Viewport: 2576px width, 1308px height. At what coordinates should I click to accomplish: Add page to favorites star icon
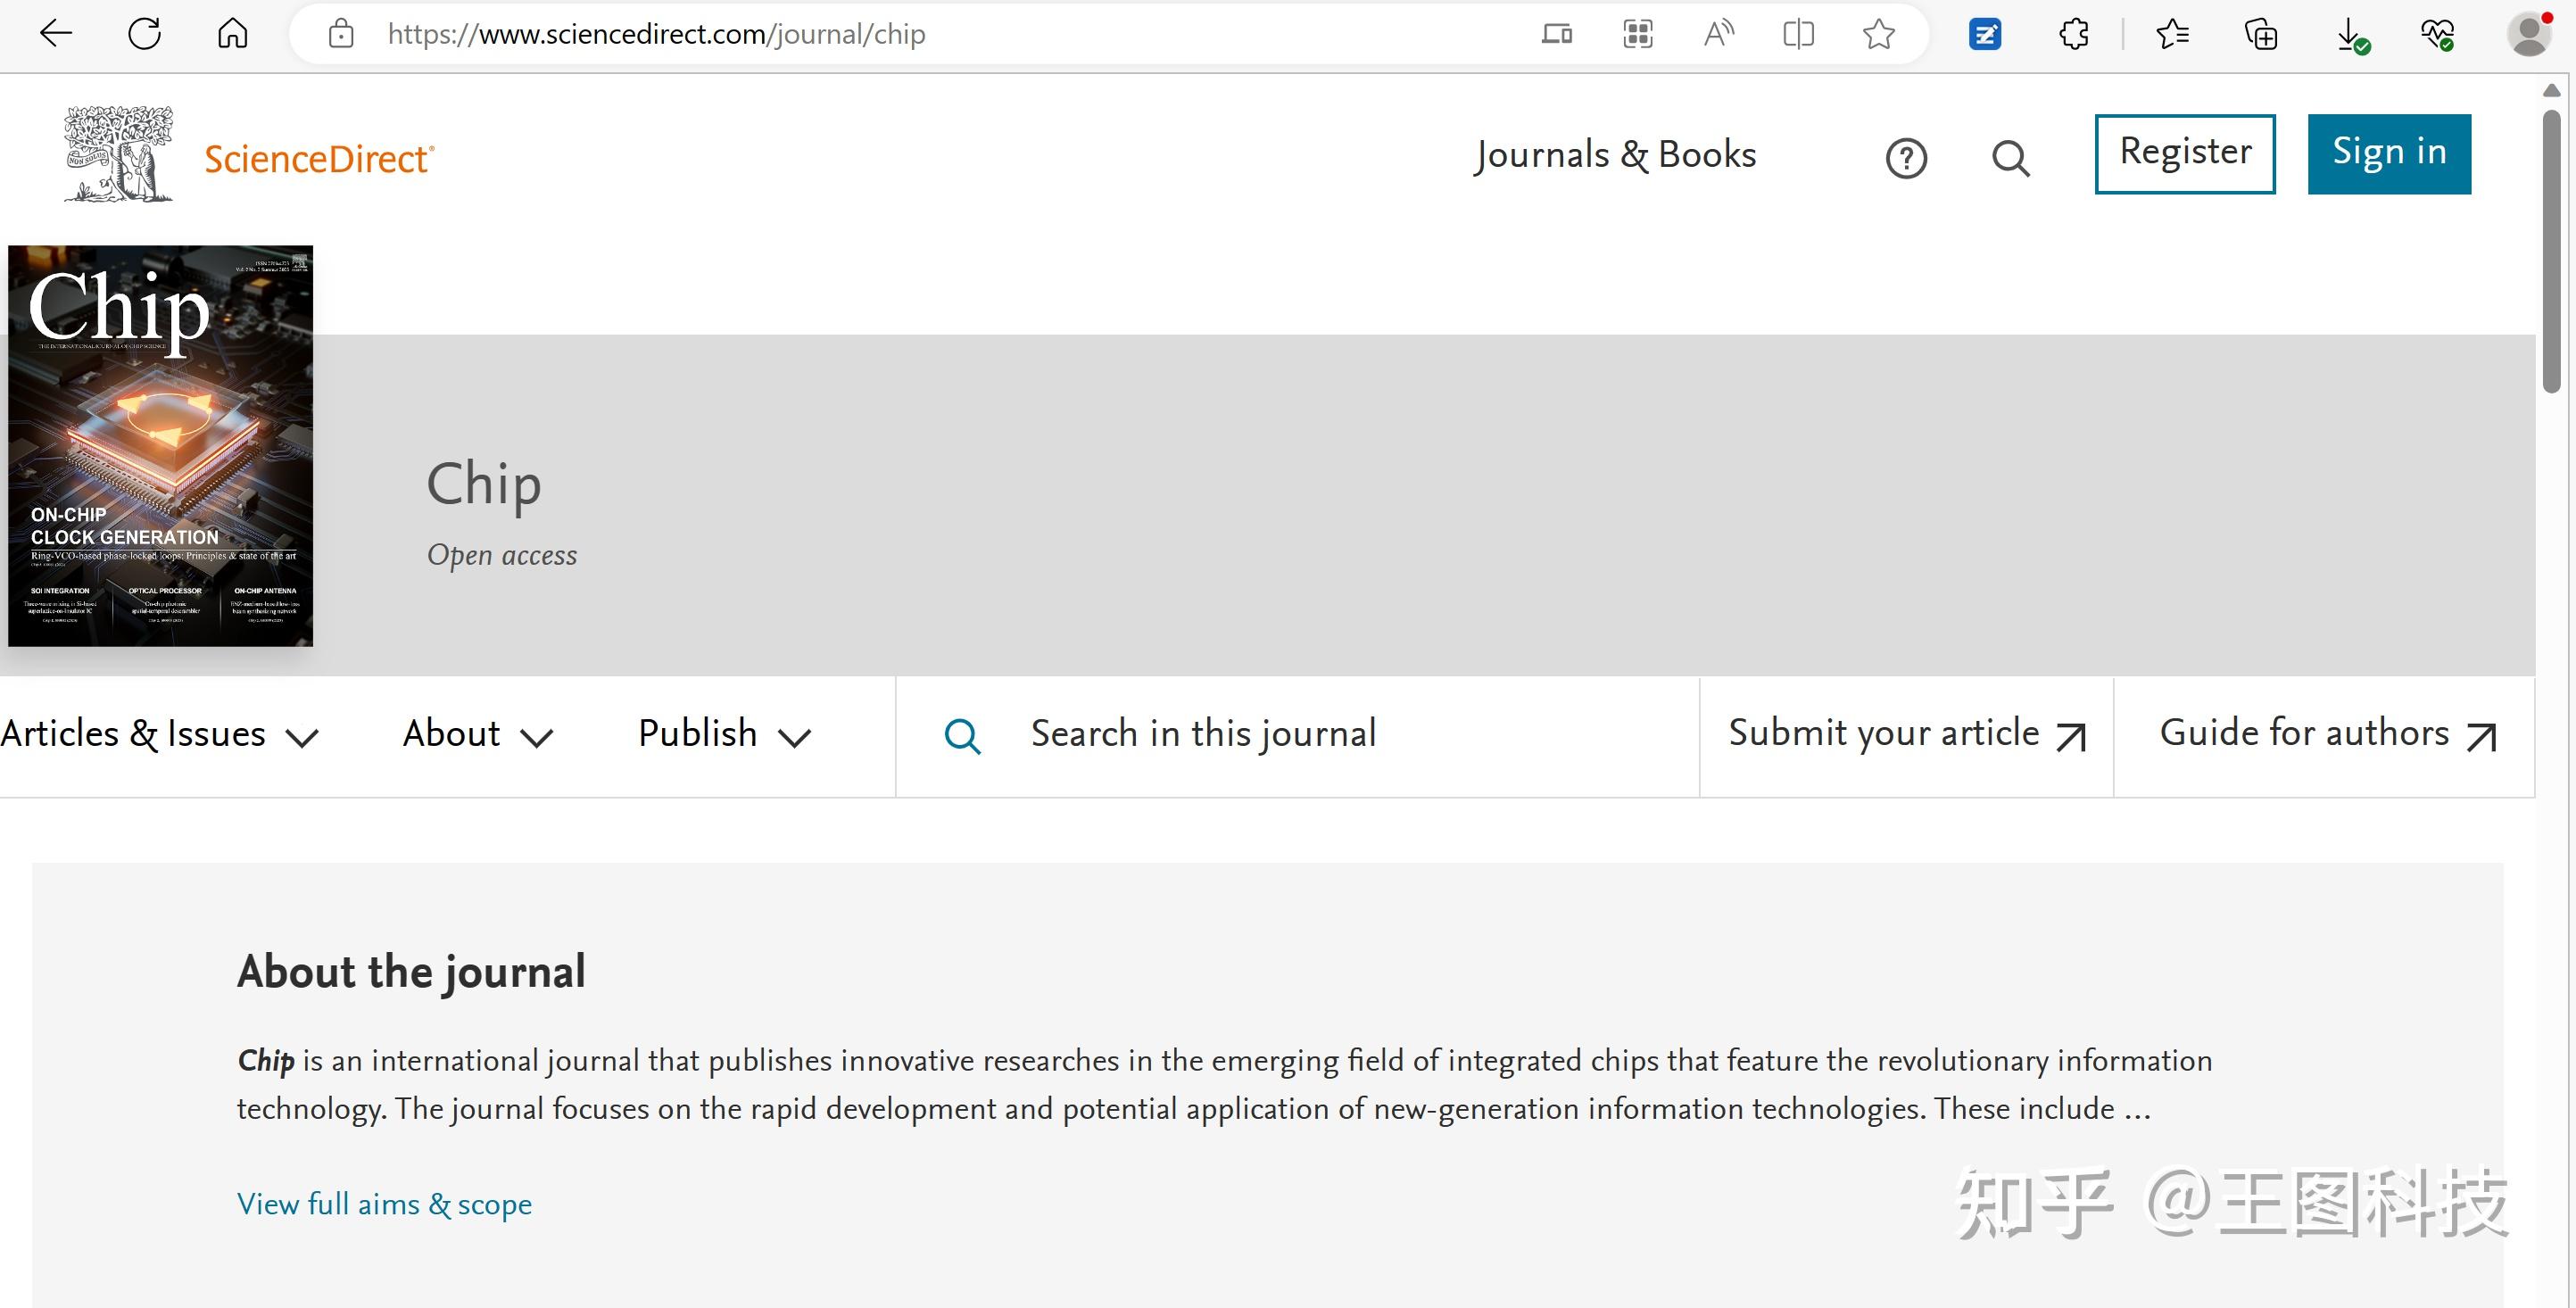tap(1878, 34)
